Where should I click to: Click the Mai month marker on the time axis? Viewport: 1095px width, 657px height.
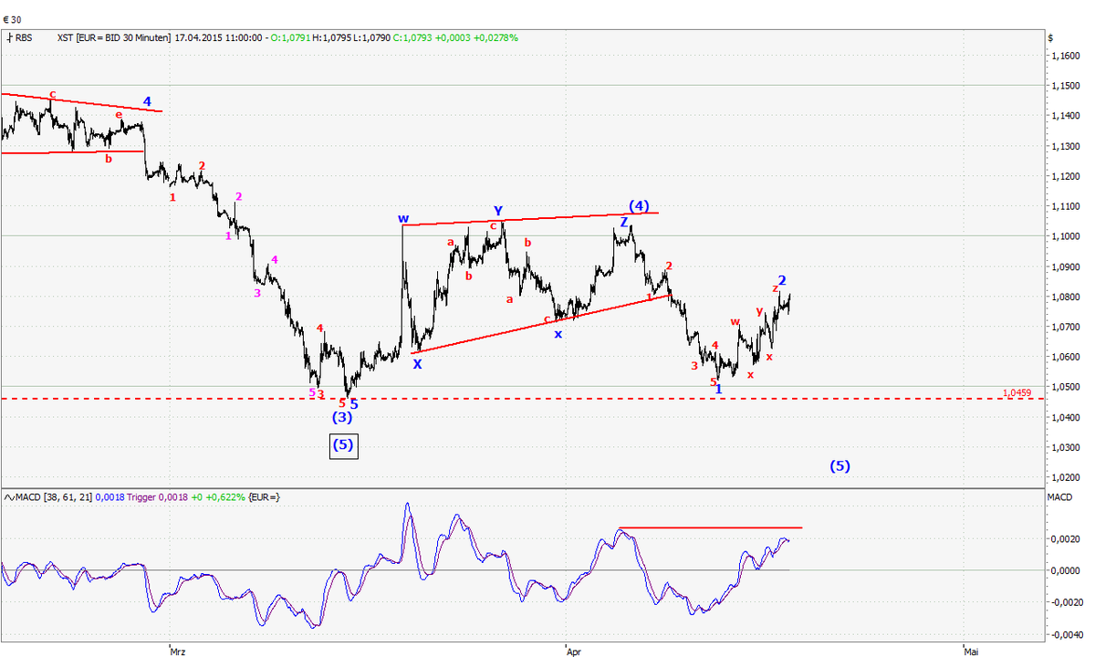971,651
